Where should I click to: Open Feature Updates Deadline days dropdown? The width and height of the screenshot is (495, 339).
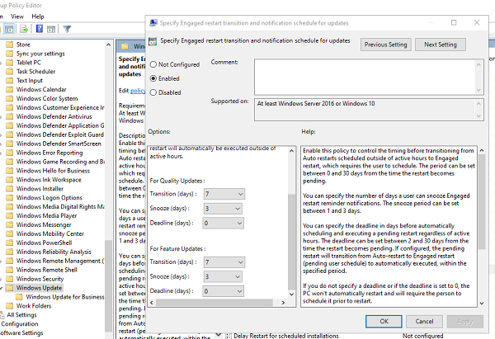point(223,291)
